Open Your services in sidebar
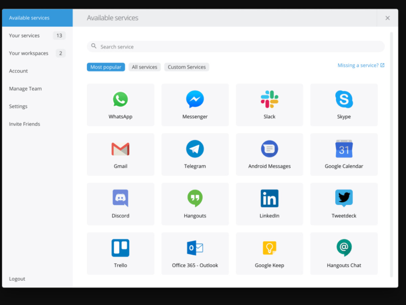Image resolution: width=406 pixels, height=305 pixels. pyautogui.click(x=24, y=36)
